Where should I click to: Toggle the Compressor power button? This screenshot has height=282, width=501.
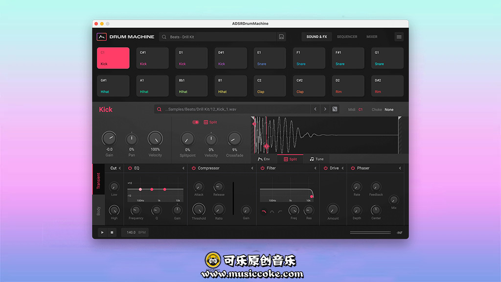coord(194,168)
